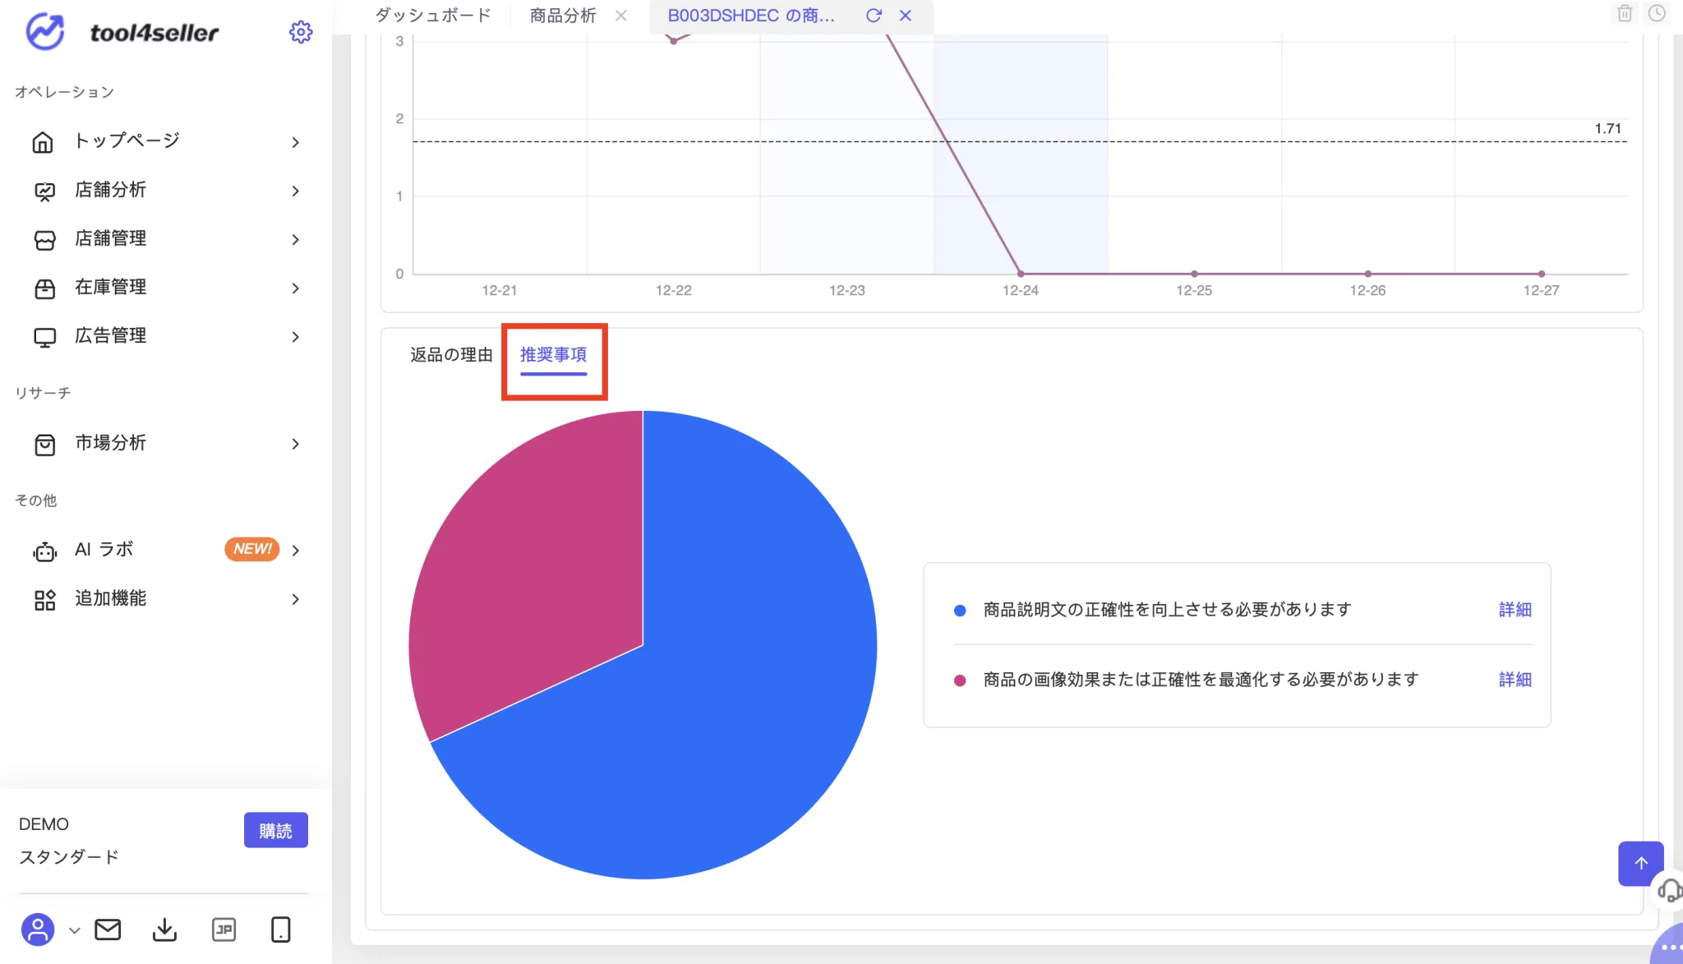1683x964 pixels.
Task: Expand the 在庫管理 menu chevron
Action: point(296,288)
